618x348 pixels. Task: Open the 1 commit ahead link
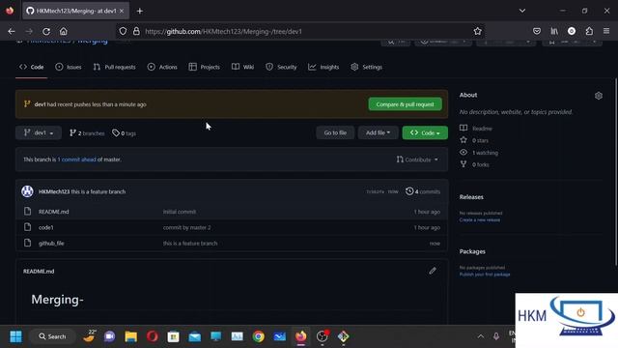[77, 159]
